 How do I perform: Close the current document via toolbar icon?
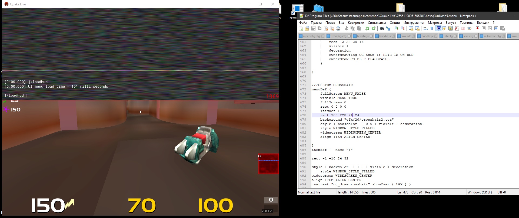click(326, 28)
